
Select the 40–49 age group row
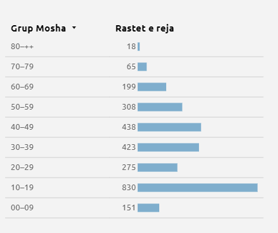tap(134, 127)
